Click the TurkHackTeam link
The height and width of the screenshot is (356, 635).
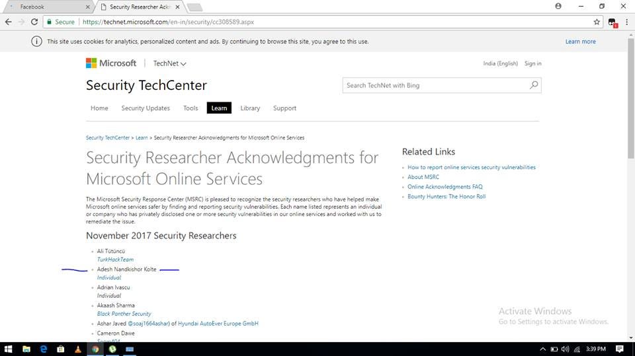click(115, 260)
